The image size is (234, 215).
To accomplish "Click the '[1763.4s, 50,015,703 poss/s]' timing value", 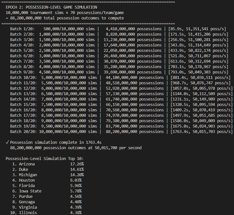I will (202, 132).
